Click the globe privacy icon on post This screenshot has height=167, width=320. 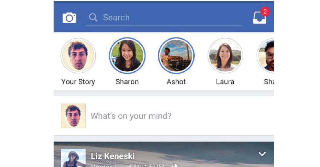coord(175,166)
